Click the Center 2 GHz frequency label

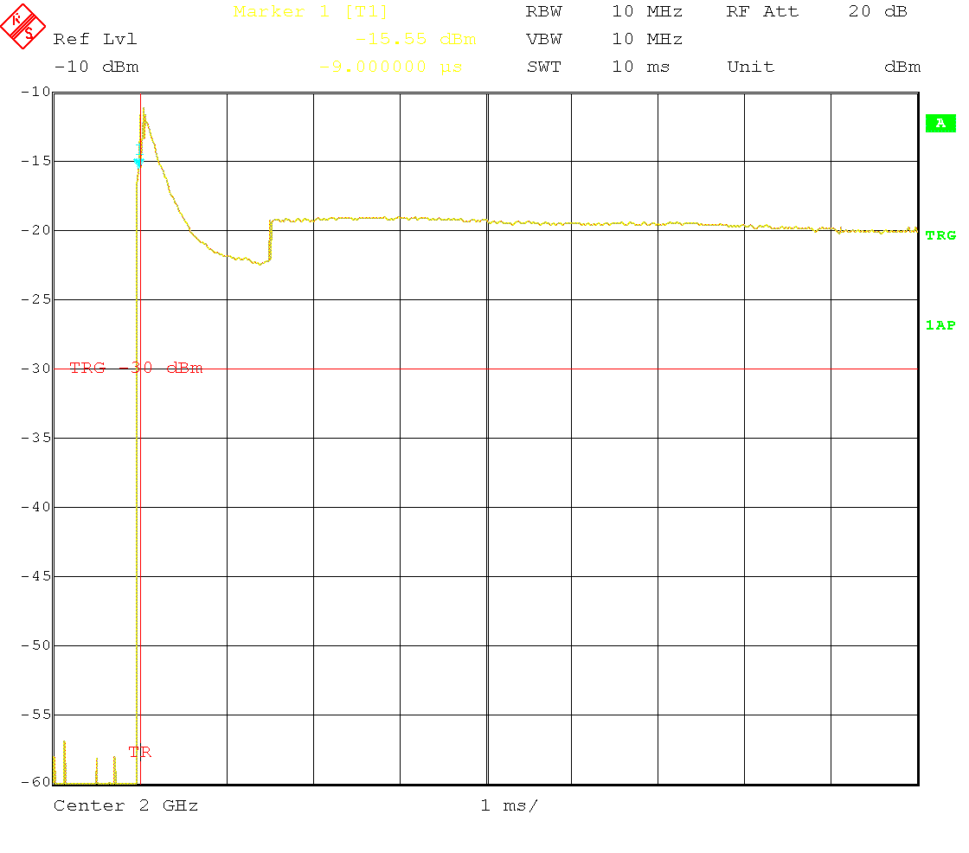coord(125,805)
